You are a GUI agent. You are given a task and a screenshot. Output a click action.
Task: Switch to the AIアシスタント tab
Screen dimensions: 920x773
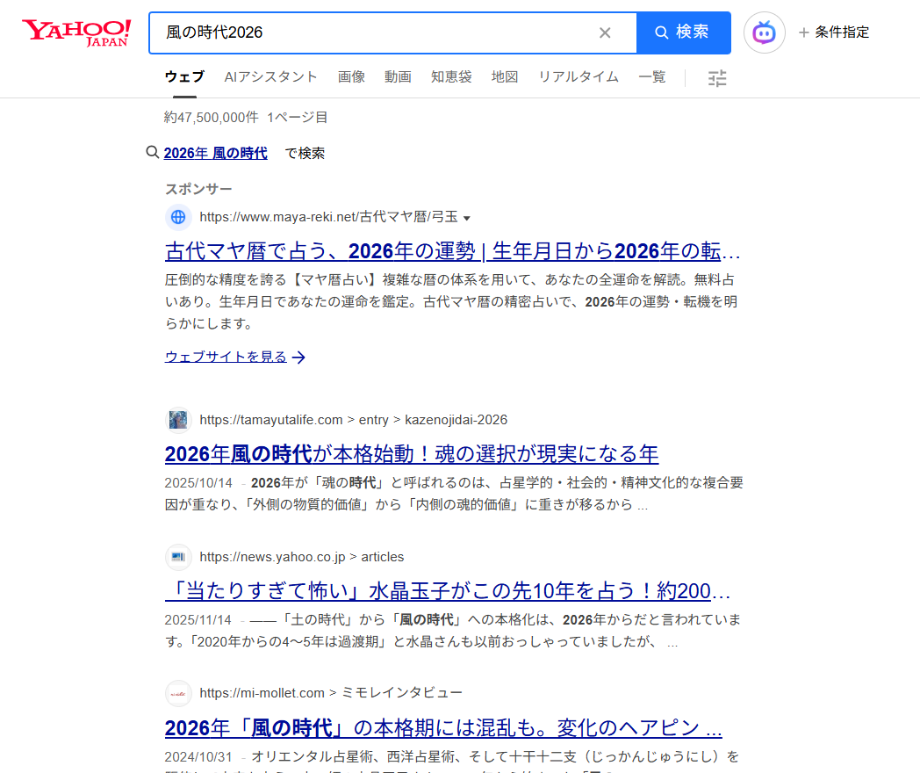[270, 77]
